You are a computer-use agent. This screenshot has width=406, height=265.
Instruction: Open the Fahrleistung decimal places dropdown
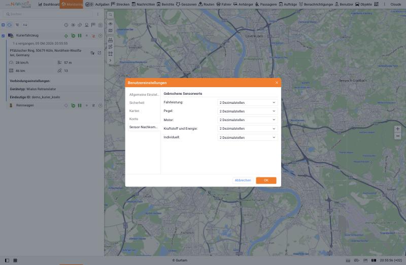point(247,103)
